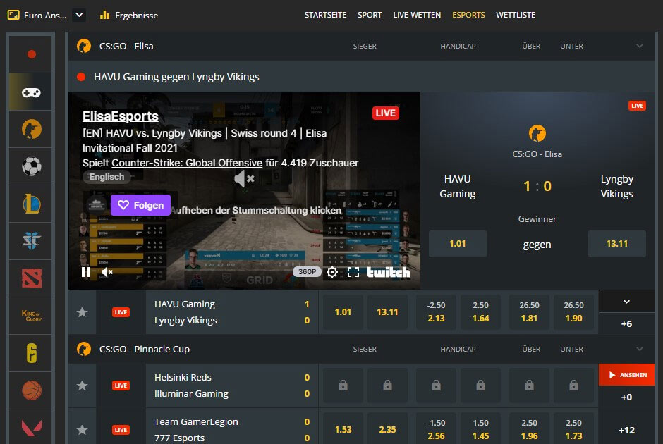The height and width of the screenshot is (444, 663).
Task: Select the Dota 2 sidebar icon
Action: pos(31,278)
